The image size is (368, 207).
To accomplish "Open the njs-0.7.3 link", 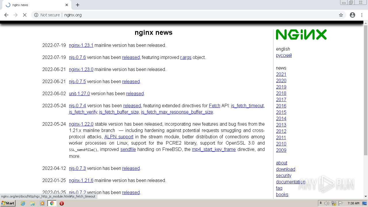I will (77, 168).
